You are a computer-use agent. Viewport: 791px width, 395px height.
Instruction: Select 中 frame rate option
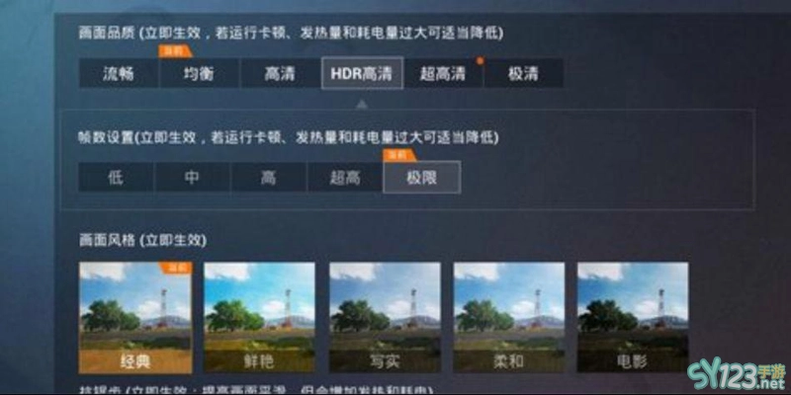[192, 178]
